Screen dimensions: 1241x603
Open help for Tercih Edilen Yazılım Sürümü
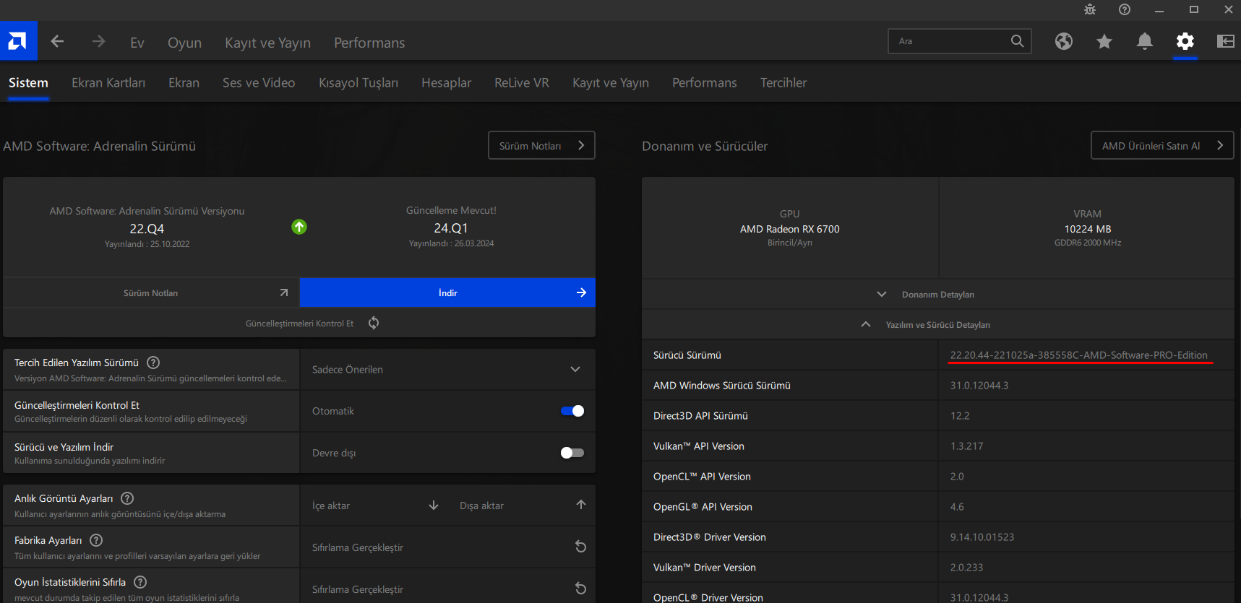tap(153, 363)
